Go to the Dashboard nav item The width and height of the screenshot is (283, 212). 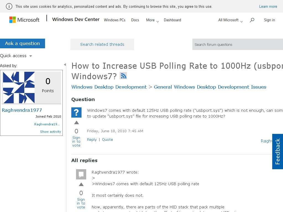click(172, 20)
